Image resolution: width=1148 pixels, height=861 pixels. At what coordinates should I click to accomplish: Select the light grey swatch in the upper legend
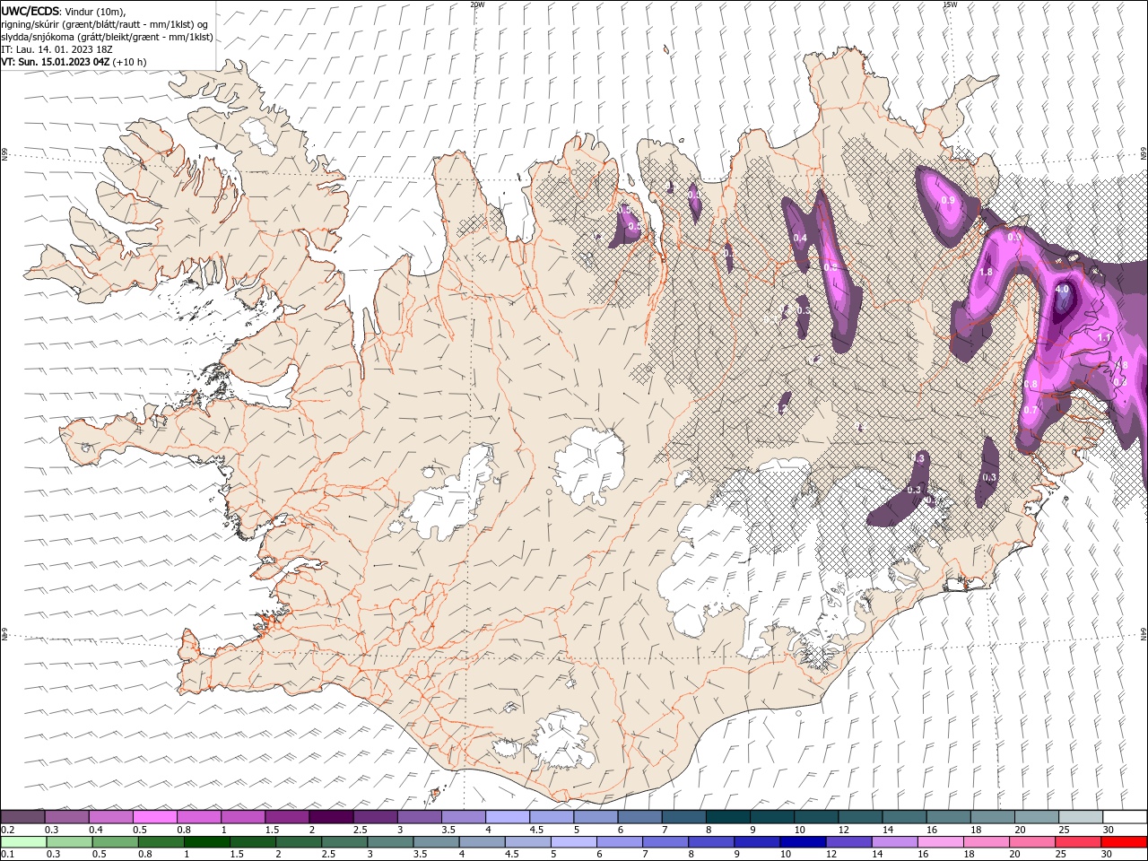[1081, 817]
